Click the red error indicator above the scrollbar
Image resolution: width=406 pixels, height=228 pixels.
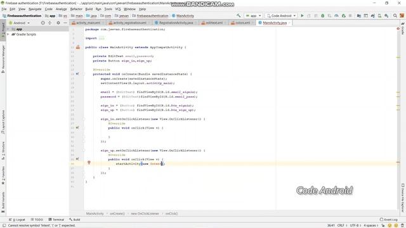point(398,28)
